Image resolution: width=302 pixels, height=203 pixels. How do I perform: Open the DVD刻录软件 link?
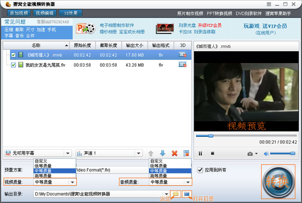(x=249, y=13)
